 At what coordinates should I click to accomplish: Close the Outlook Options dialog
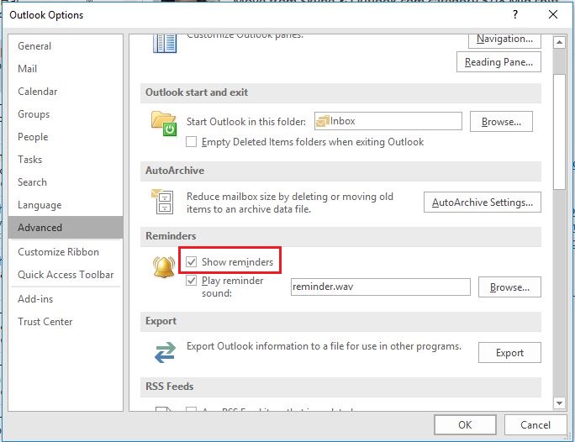(x=553, y=14)
